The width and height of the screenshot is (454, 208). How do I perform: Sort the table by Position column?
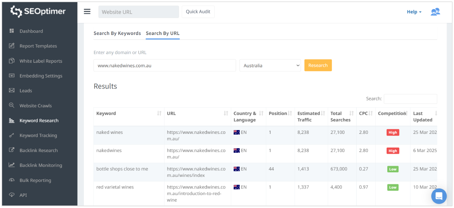[x=290, y=113]
